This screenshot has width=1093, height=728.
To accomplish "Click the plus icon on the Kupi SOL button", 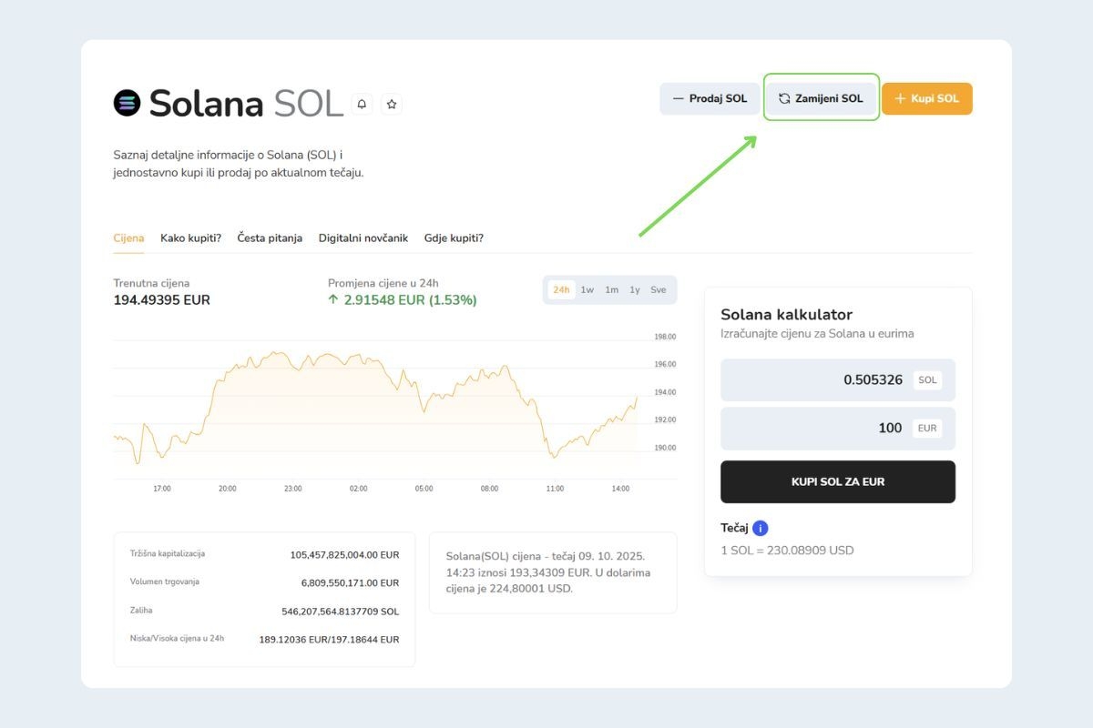I will pyautogui.click(x=898, y=98).
